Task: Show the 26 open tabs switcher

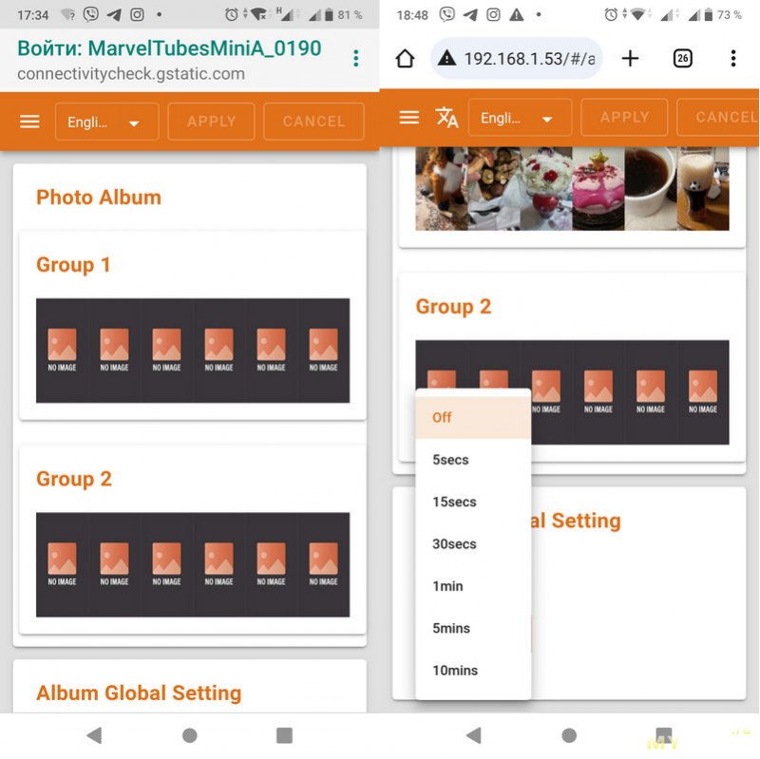Action: tap(682, 59)
